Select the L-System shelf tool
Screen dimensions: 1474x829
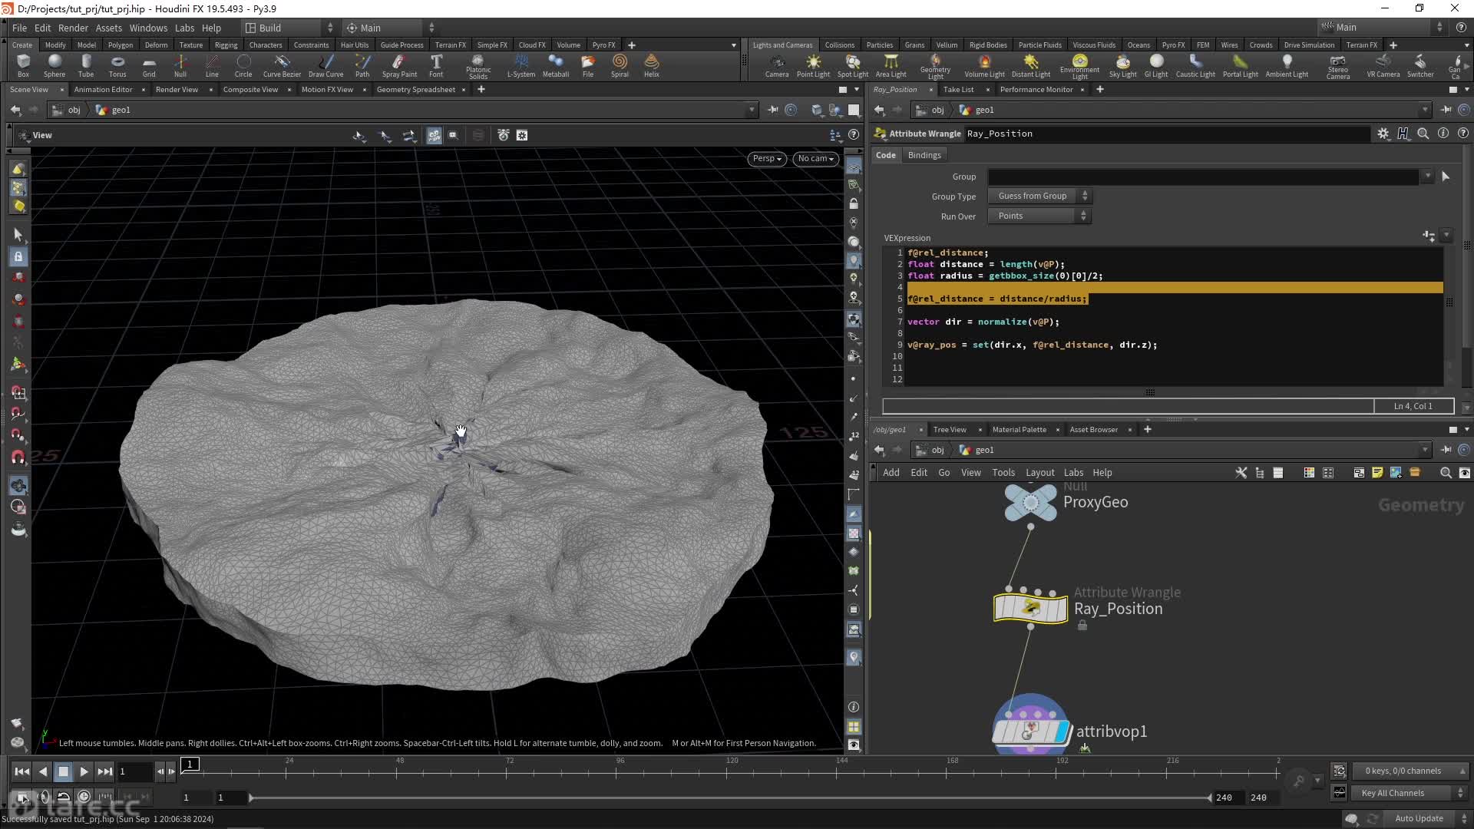click(521, 66)
